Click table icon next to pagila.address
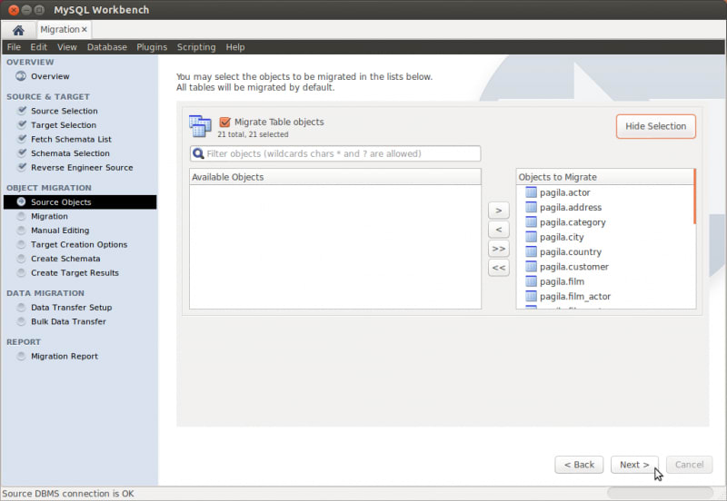Image resolution: width=727 pixels, height=501 pixels. pyautogui.click(x=531, y=207)
